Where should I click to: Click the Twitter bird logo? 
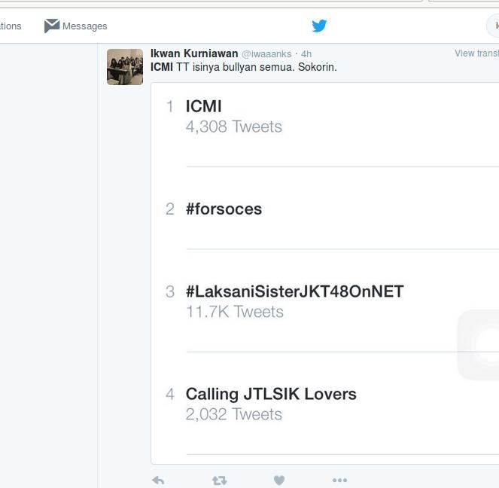click(319, 26)
